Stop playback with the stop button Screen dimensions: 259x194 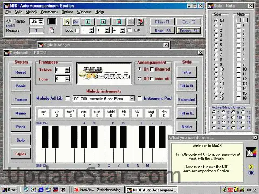pyautogui.click(x=103, y=22)
